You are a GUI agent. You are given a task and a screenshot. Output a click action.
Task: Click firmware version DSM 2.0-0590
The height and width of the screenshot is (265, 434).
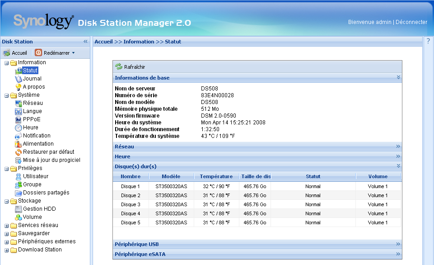(x=219, y=116)
